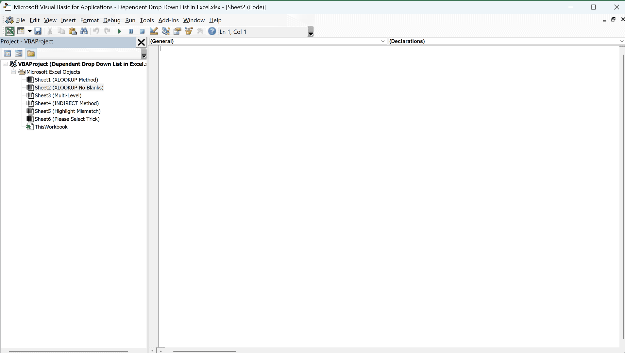Click Toolbar Options arrow at toolbar end
625x353 pixels.
[311, 32]
